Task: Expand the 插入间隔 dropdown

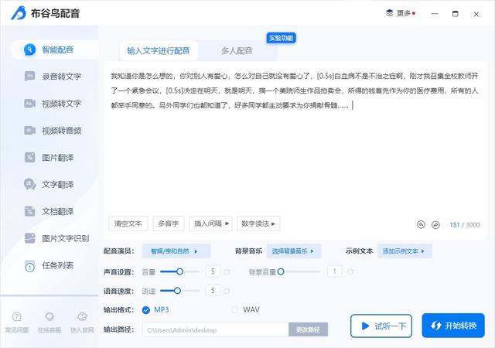Action: 211,223
